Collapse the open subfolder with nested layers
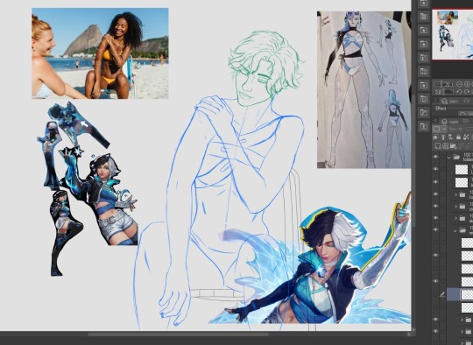473x345 pixels. [x=455, y=230]
